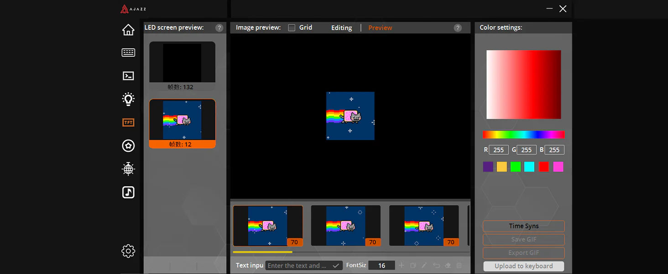Confirm text with the checkmark icon
Viewport: 668px width, 274px height.
[336, 266]
